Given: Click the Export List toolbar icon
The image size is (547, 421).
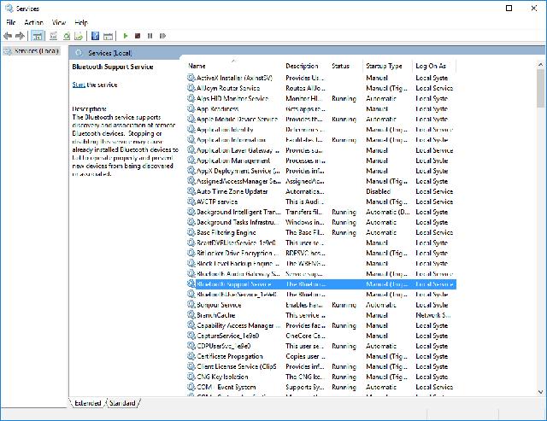Looking at the screenshot, I should click(79, 36).
